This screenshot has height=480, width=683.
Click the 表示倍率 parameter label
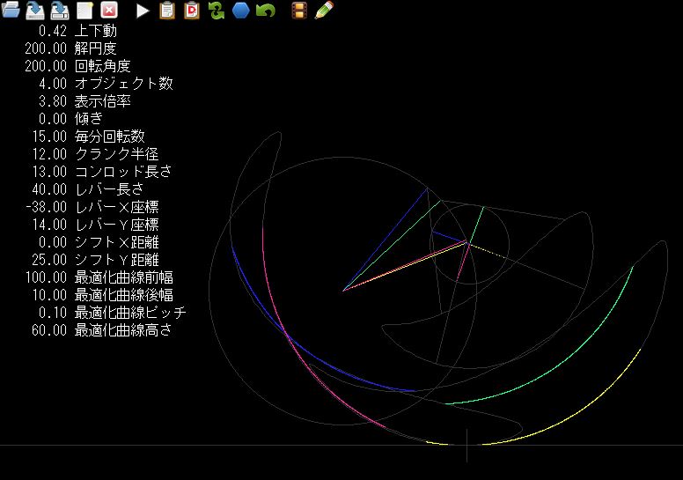[103, 101]
